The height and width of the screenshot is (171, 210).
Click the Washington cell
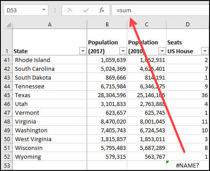pos(50,130)
